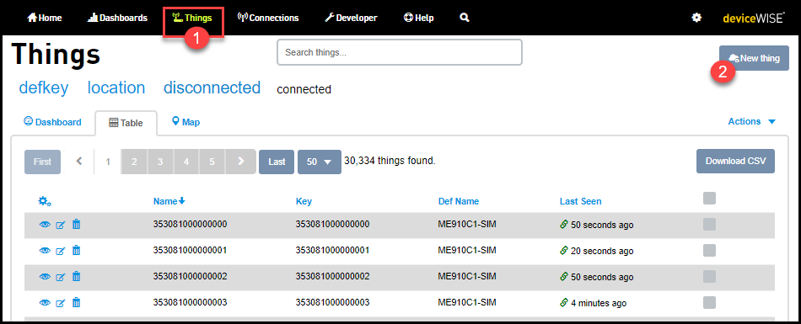
Task: Expand the Actions dropdown
Action: point(751,121)
